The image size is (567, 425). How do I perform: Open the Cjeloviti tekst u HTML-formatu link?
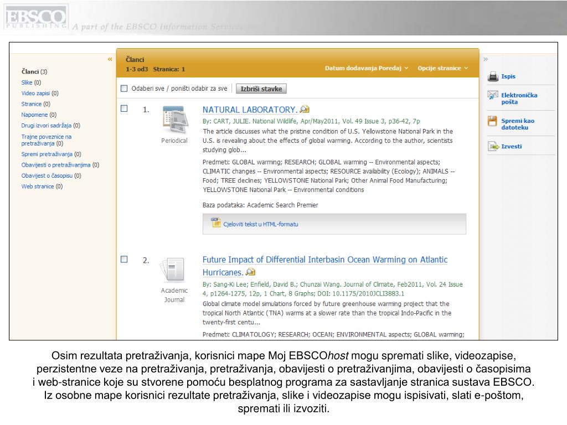(261, 224)
